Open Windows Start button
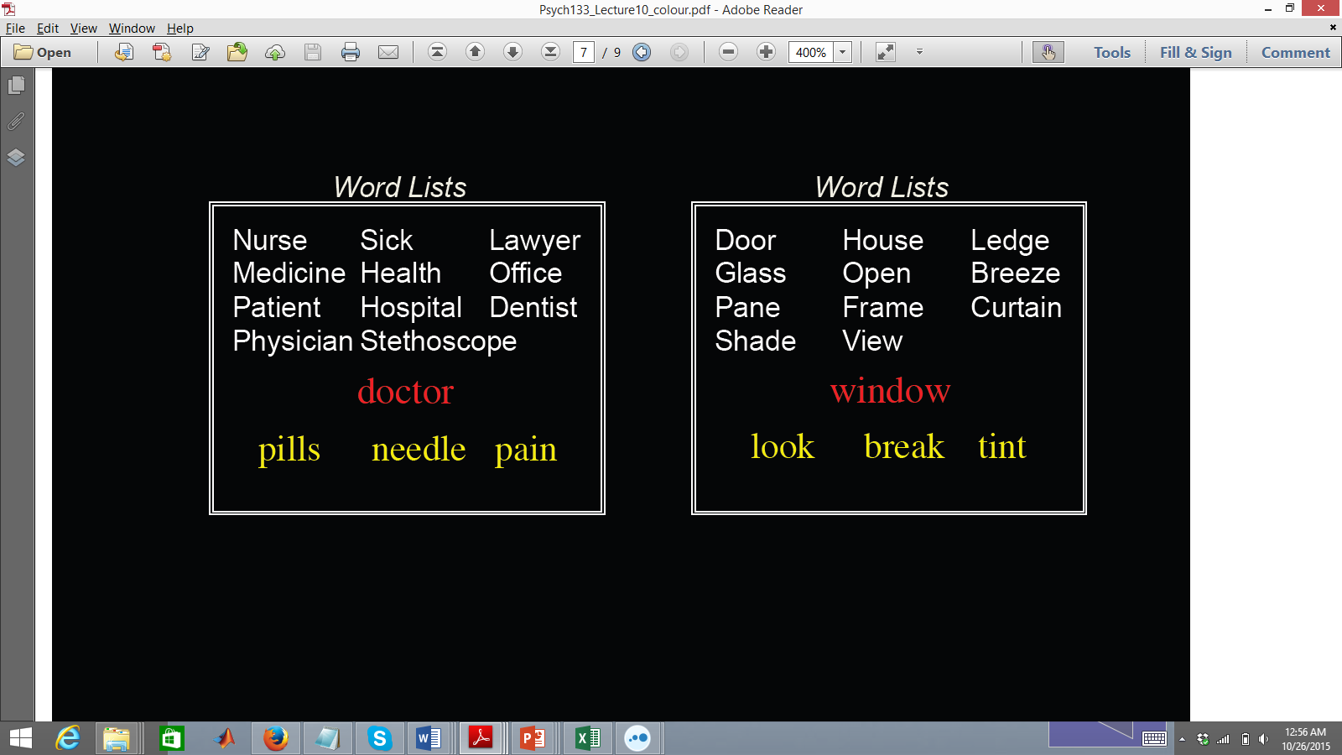Viewport: 1342px width, 755px height. pos(20,738)
